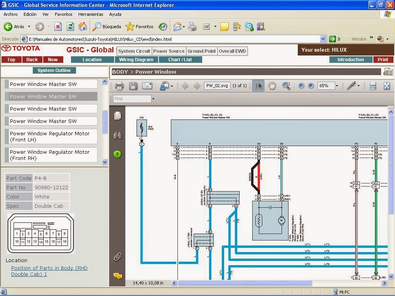This screenshot has height=296, width=395.
Task: Click the email envelope icon in viewer
Action: tap(147, 86)
